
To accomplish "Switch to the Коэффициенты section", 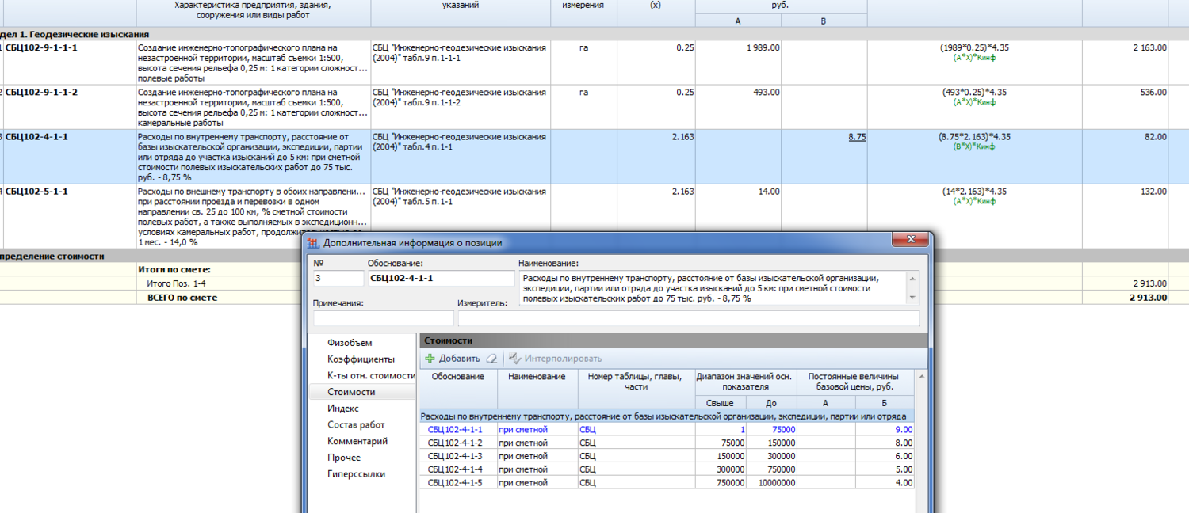I will point(361,359).
